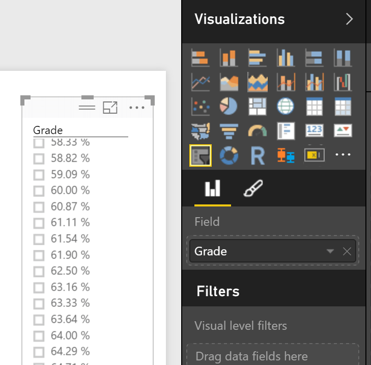Image resolution: width=371 pixels, height=365 pixels.
Task: Click the Drag data fields here well
Action: 273,356
